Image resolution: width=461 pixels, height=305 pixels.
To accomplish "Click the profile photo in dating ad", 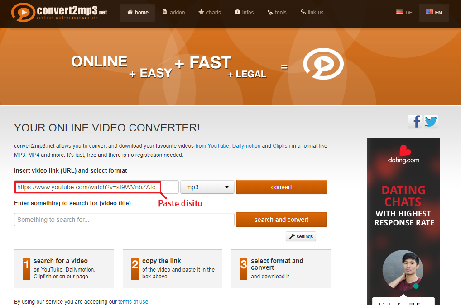I will click(403, 270).
